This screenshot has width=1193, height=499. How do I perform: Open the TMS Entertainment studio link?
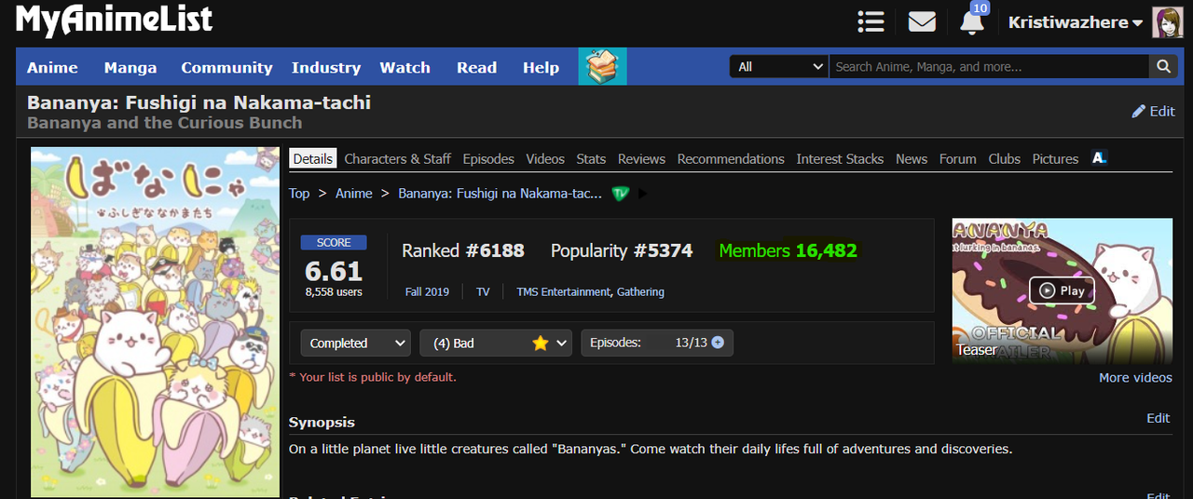pyautogui.click(x=564, y=291)
